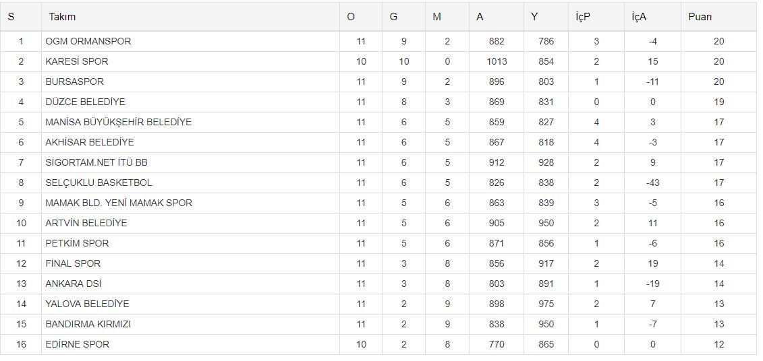
Task: Select the S rank column header
Action: (11, 17)
